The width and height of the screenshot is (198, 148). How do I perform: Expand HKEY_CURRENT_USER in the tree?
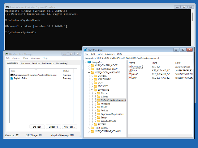pyautogui.click(x=89, y=69)
